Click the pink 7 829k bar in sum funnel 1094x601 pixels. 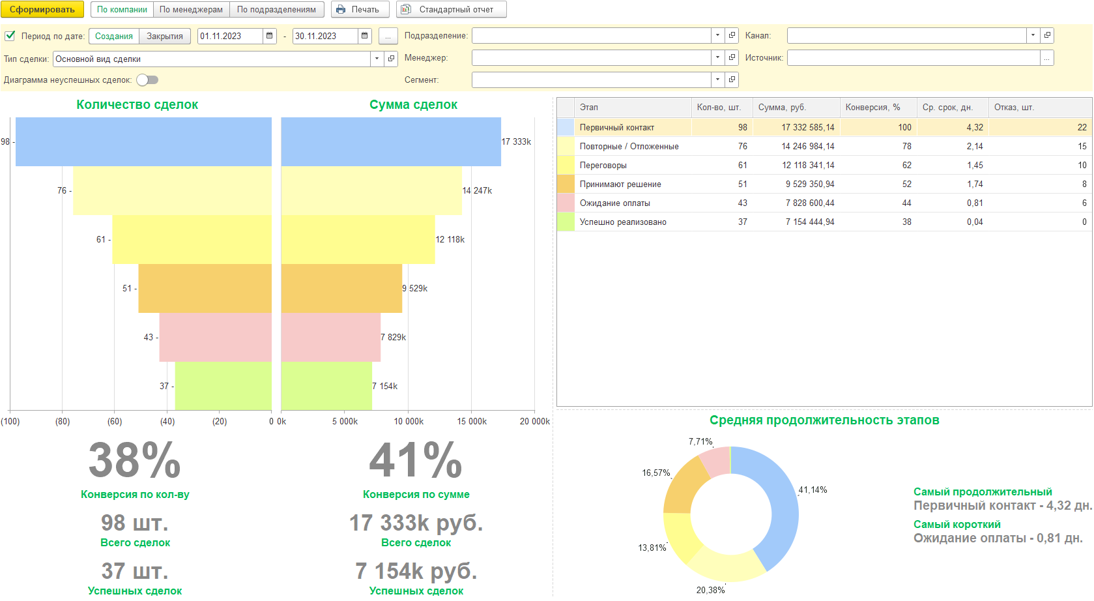[330, 337]
